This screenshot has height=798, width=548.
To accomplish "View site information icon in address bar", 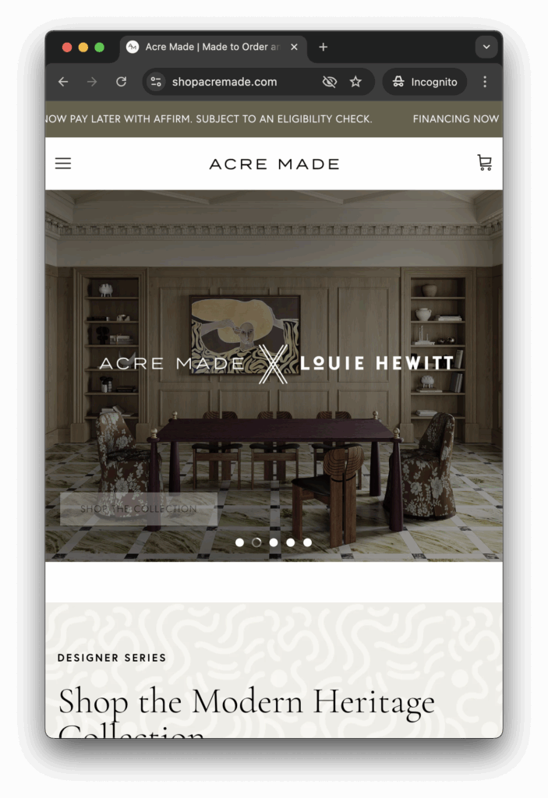I will click(157, 81).
